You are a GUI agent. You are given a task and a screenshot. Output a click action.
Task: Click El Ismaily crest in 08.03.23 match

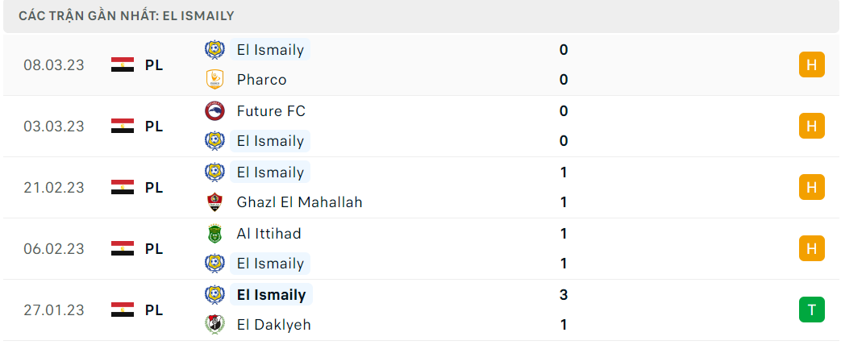(214, 50)
